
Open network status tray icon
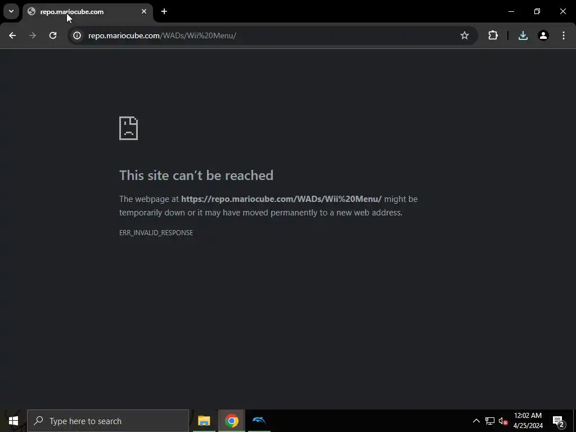(x=490, y=421)
